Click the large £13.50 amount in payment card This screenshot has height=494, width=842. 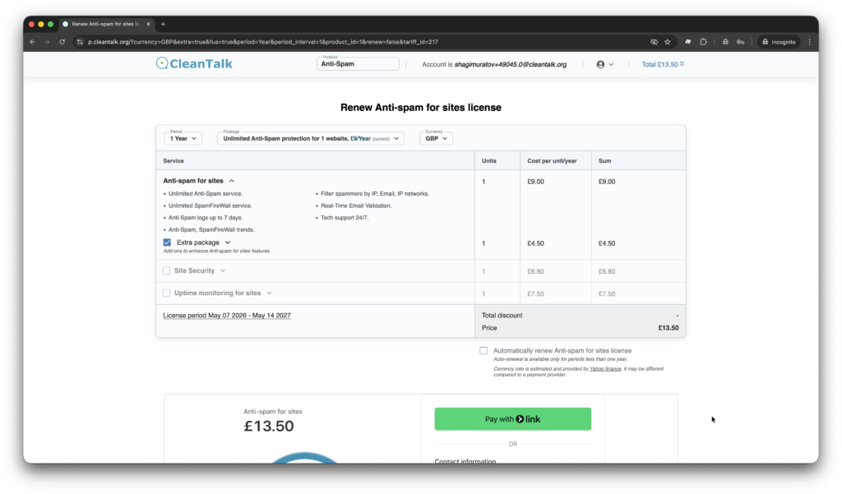click(x=269, y=427)
